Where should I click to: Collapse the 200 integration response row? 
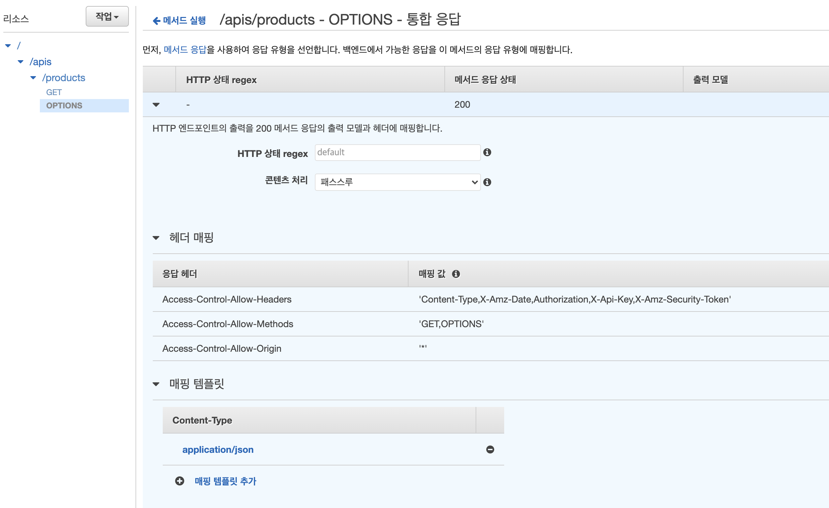click(x=156, y=105)
